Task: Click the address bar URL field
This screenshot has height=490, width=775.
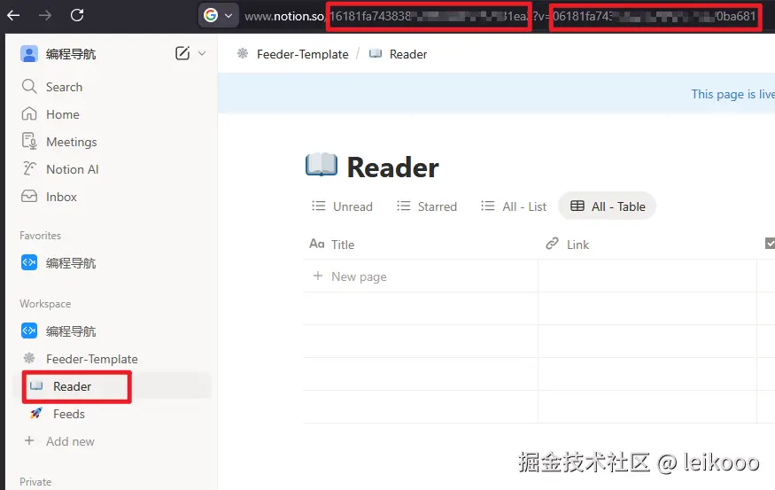Action: pyautogui.click(x=500, y=16)
